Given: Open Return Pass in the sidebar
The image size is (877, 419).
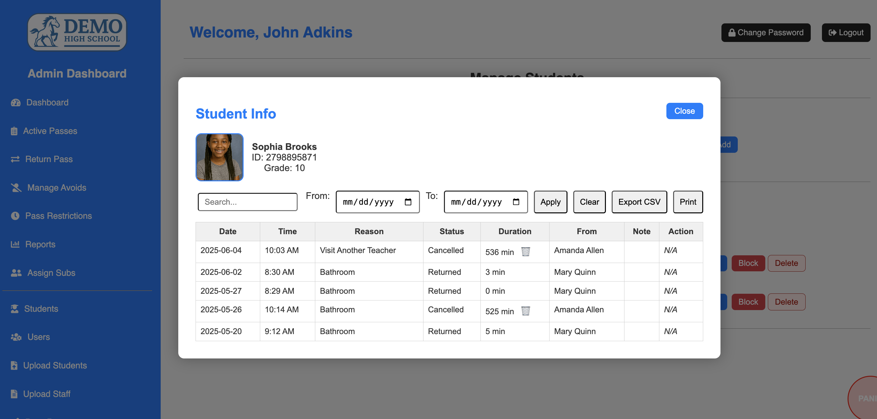Looking at the screenshot, I should coord(49,159).
